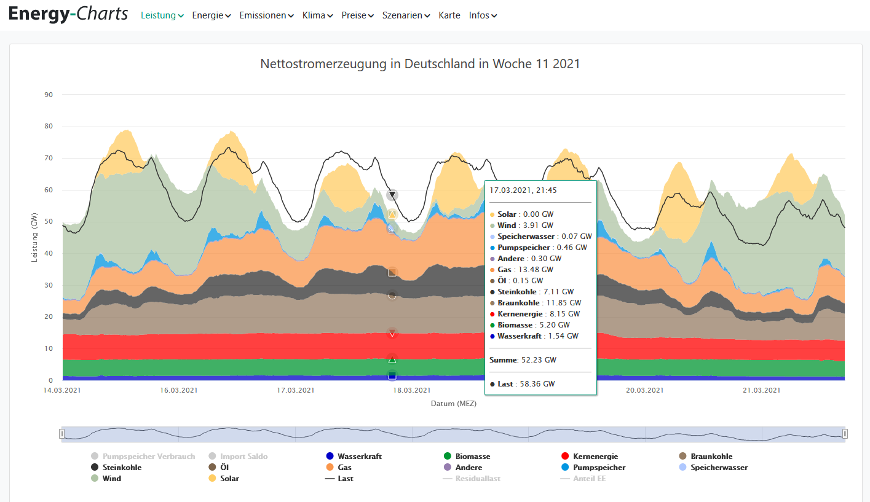Hide the Wasserkraft series via legend
Image resolution: width=870 pixels, height=502 pixels.
(x=354, y=457)
